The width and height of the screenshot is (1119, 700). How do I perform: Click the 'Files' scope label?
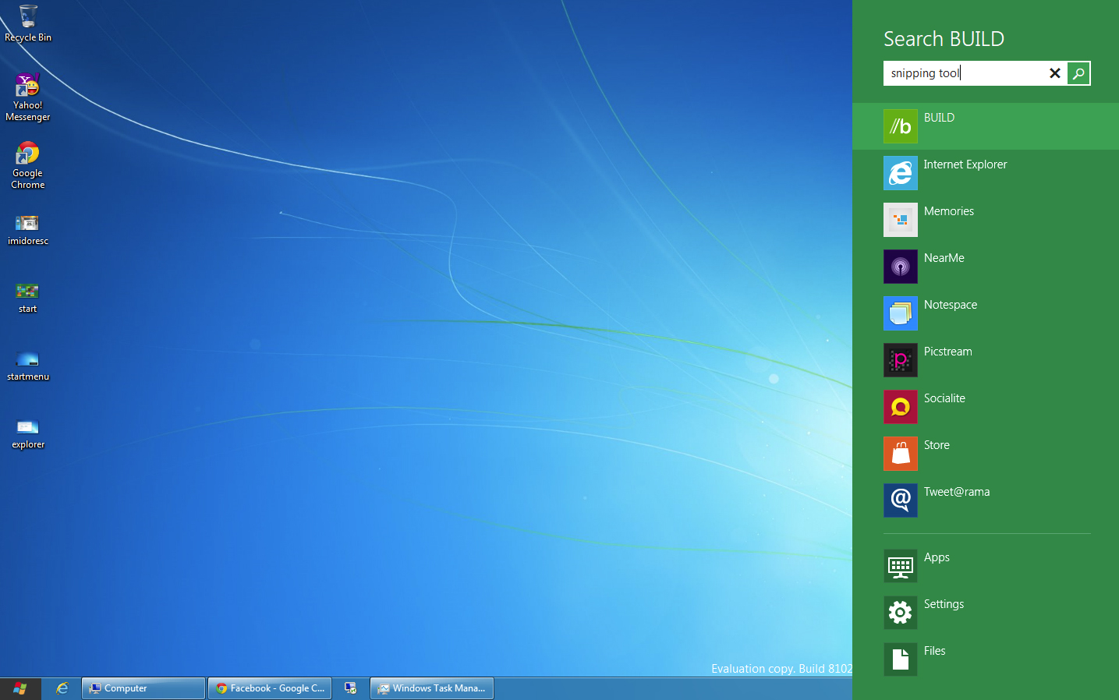point(934,651)
